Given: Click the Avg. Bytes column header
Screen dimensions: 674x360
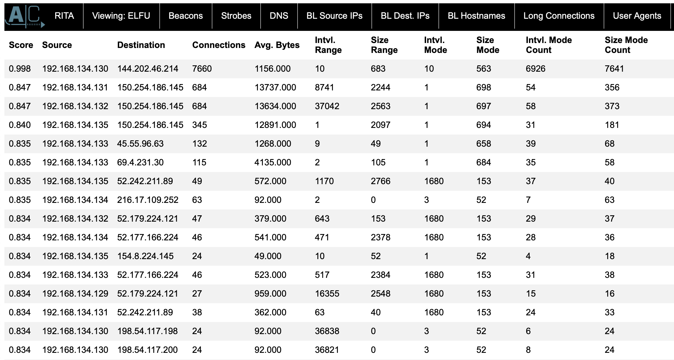Looking at the screenshot, I should click(277, 45).
